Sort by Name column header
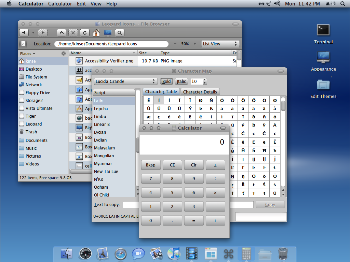The height and width of the screenshot is (262, 350). [x=103, y=53]
